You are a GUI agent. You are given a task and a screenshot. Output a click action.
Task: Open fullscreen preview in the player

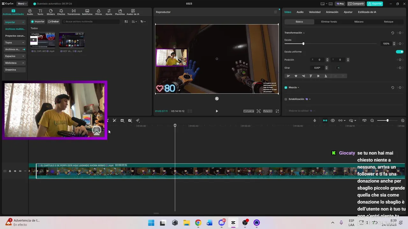(x=277, y=111)
